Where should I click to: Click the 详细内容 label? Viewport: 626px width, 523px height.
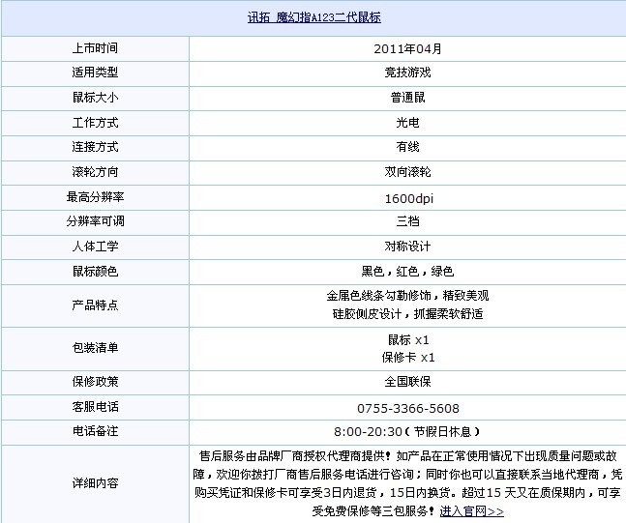95,483
